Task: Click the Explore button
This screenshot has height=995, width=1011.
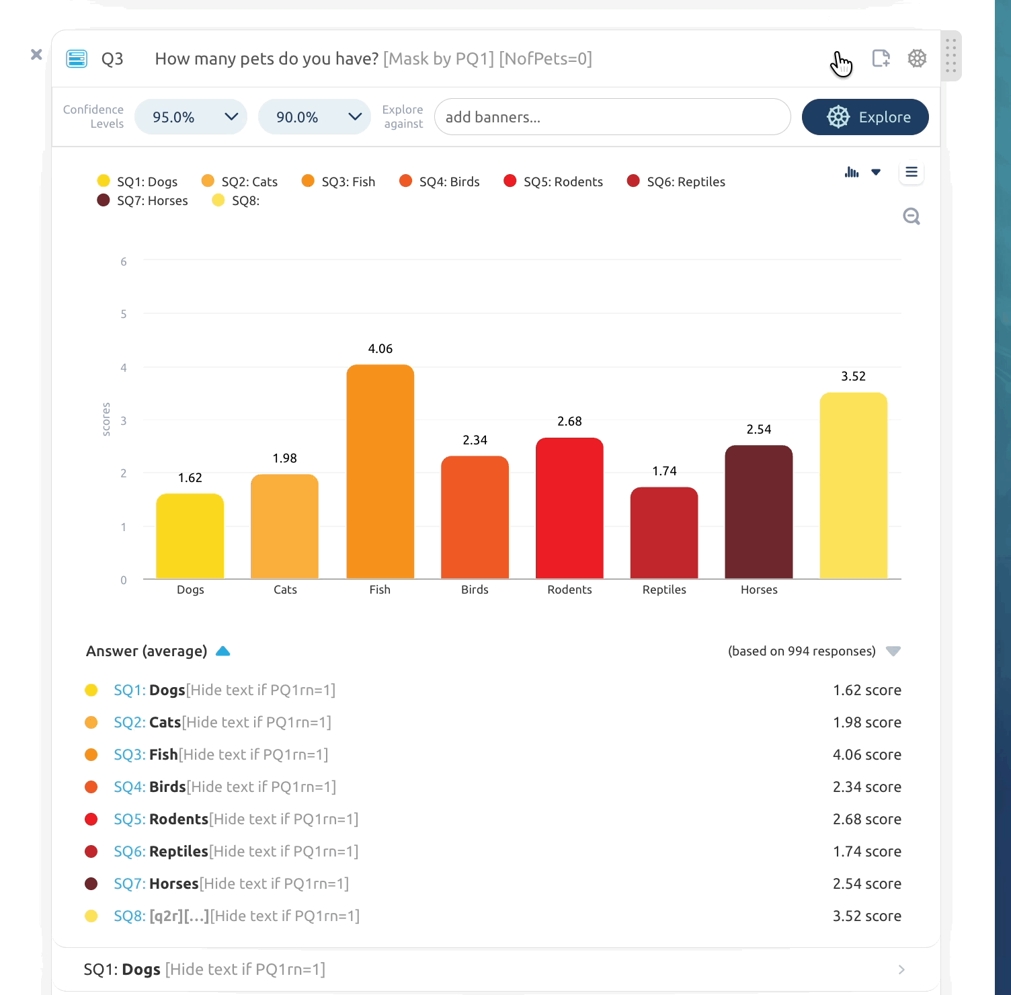Action: (x=865, y=117)
